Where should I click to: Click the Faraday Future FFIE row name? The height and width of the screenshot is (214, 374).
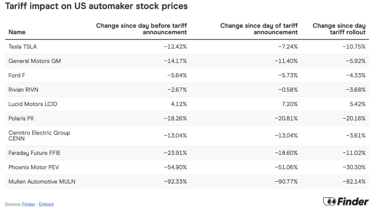(34, 153)
